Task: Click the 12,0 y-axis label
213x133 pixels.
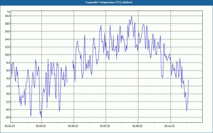Action: click(x=7, y=47)
